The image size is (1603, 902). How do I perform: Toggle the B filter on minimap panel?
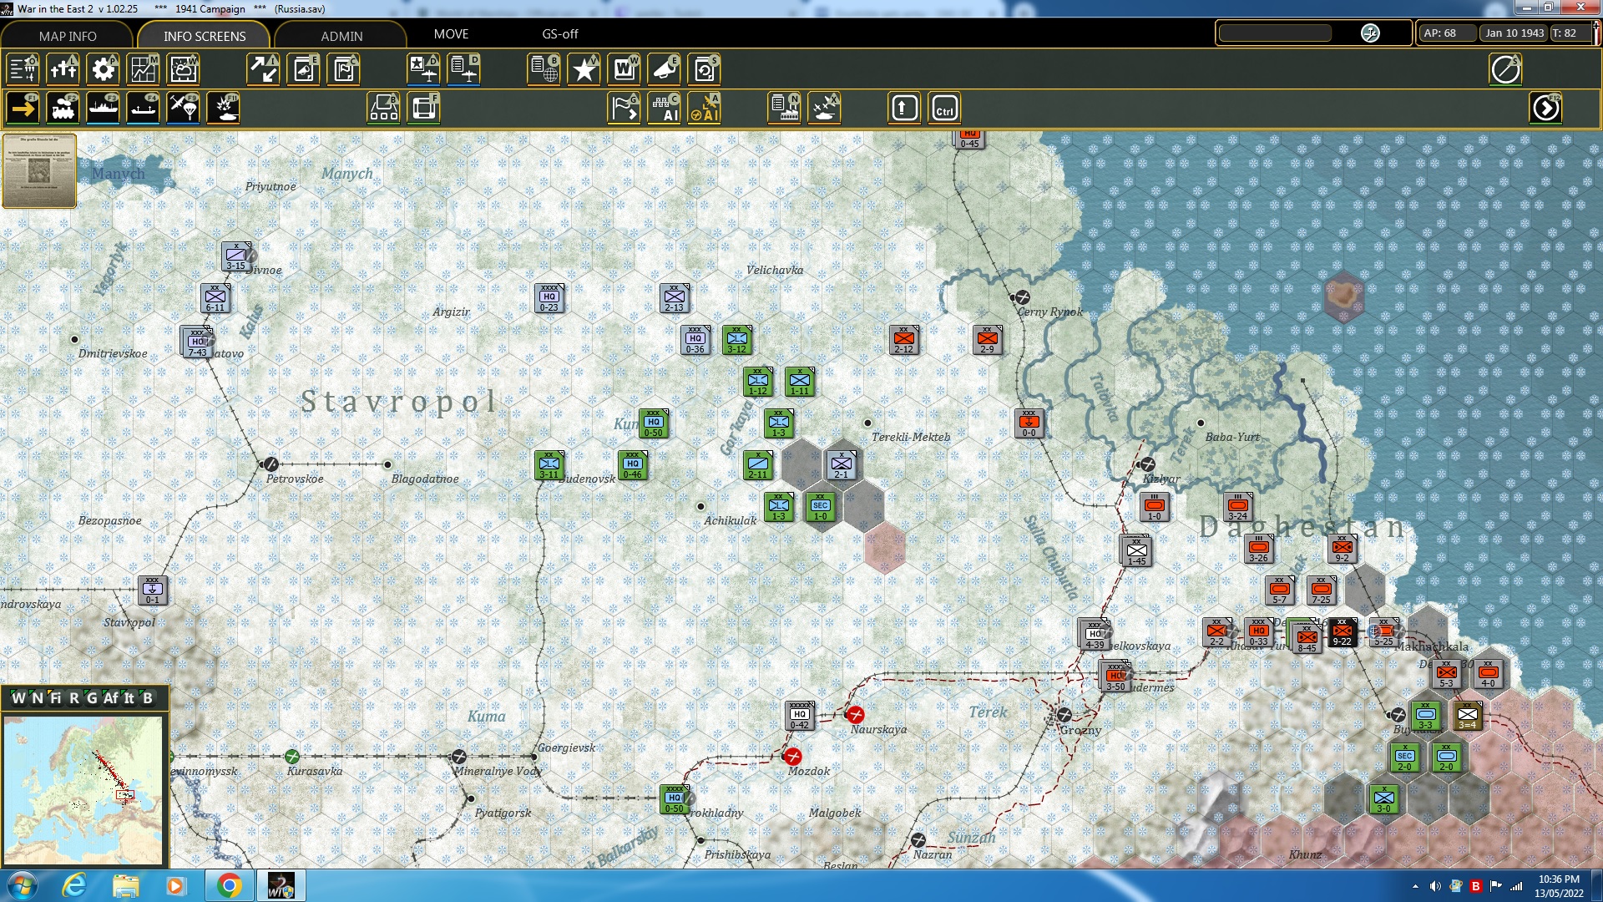pos(148,698)
